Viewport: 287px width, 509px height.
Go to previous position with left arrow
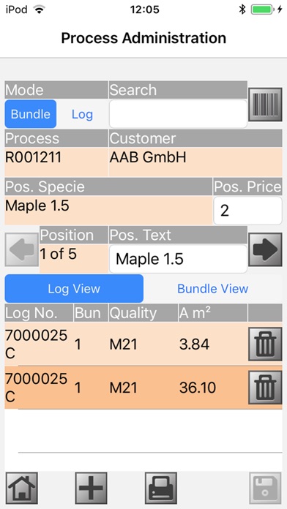[22, 249]
